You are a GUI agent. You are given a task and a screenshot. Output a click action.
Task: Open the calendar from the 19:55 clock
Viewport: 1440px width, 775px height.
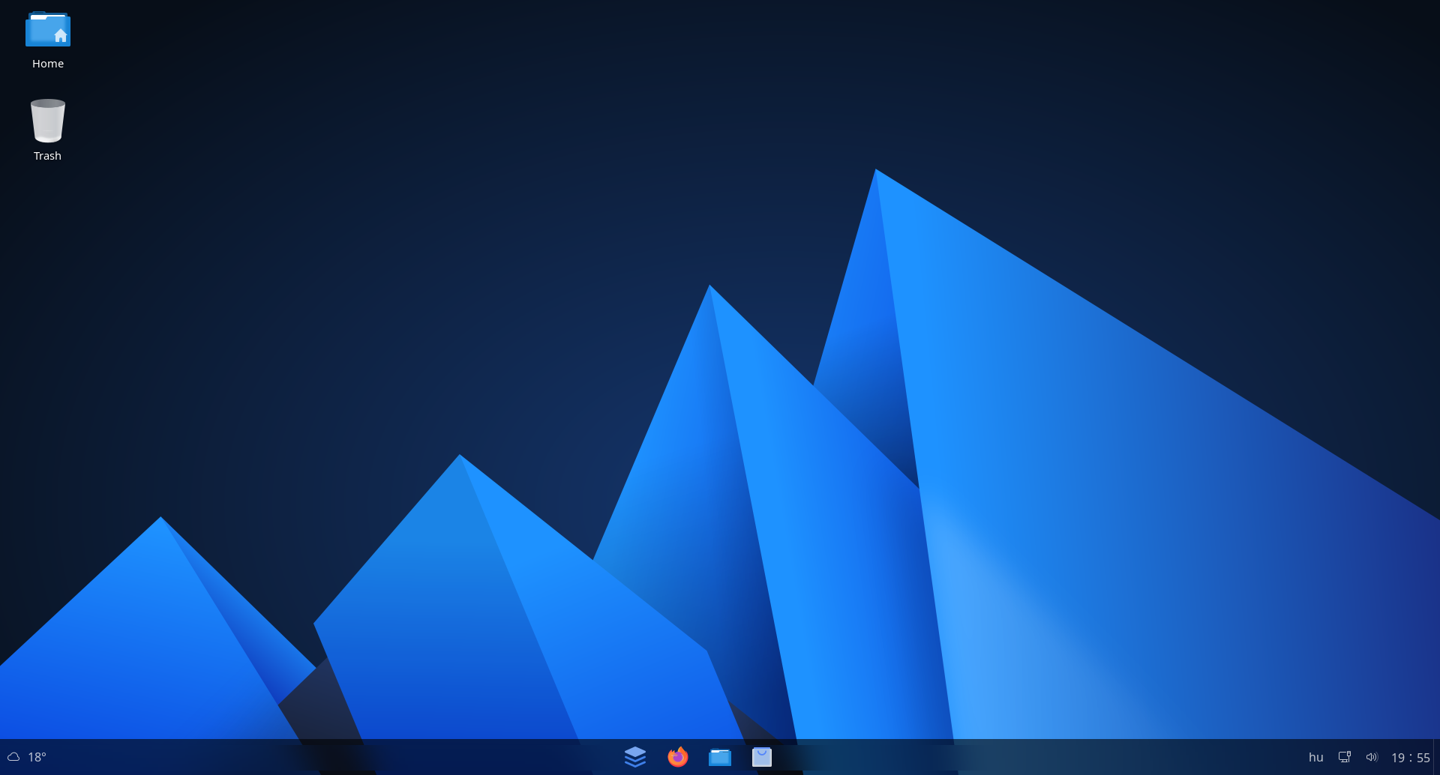pyautogui.click(x=1410, y=758)
